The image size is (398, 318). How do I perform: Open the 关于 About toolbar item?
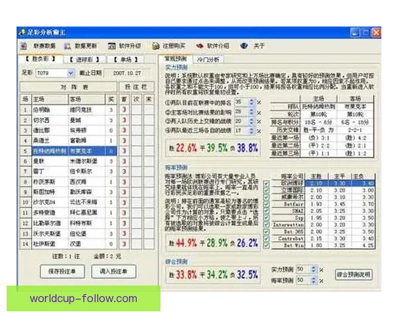[253, 46]
